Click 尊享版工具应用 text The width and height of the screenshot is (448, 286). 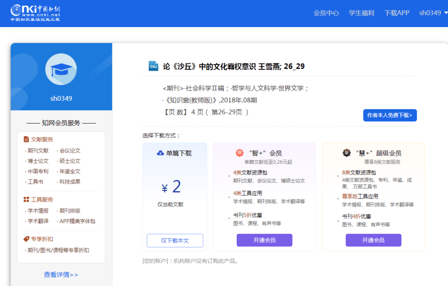click(360, 196)
